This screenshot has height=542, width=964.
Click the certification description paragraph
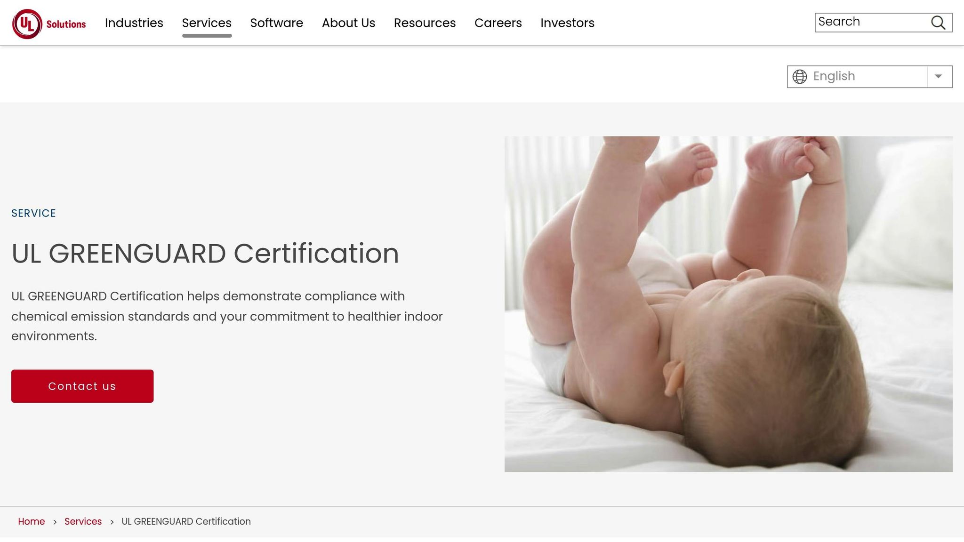click(x=227, y=316)
